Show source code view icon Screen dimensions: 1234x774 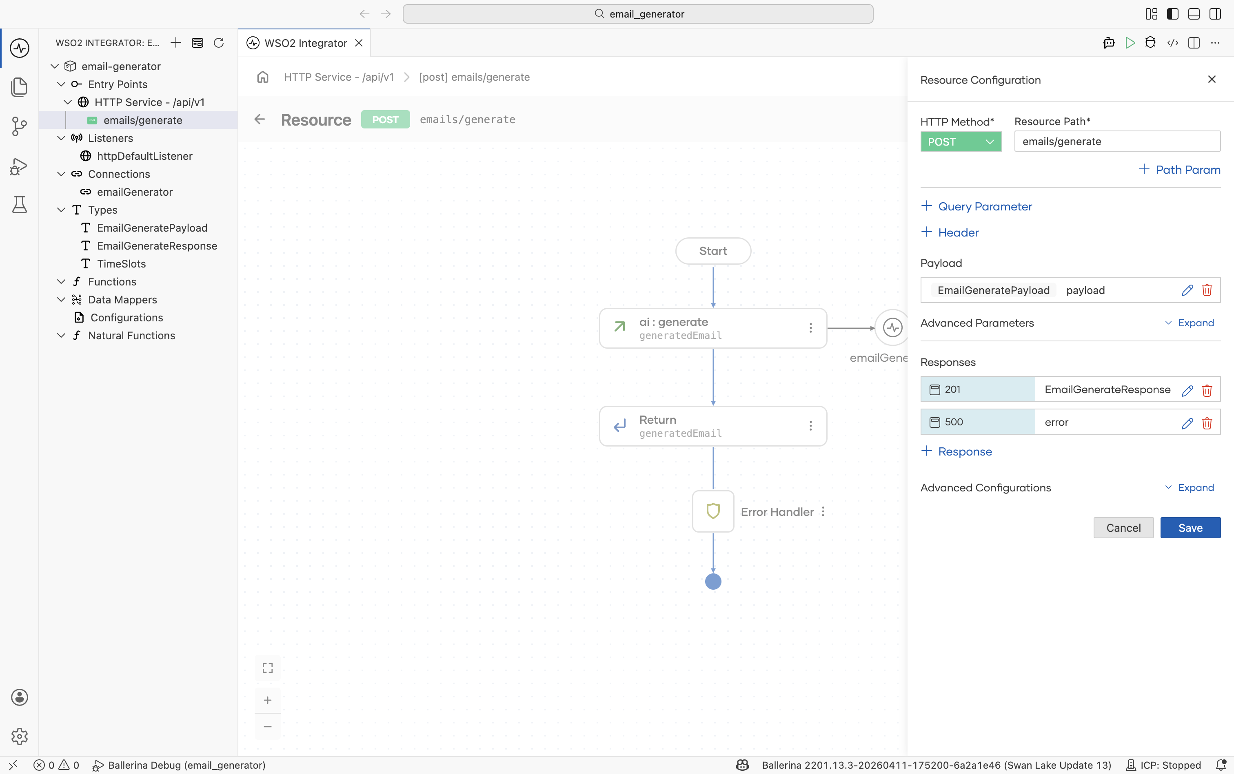1172,43
